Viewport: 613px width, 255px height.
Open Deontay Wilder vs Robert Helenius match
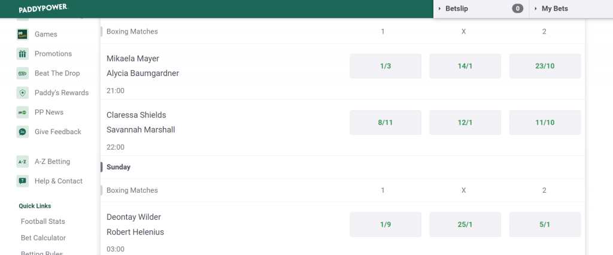click(135, 224)
